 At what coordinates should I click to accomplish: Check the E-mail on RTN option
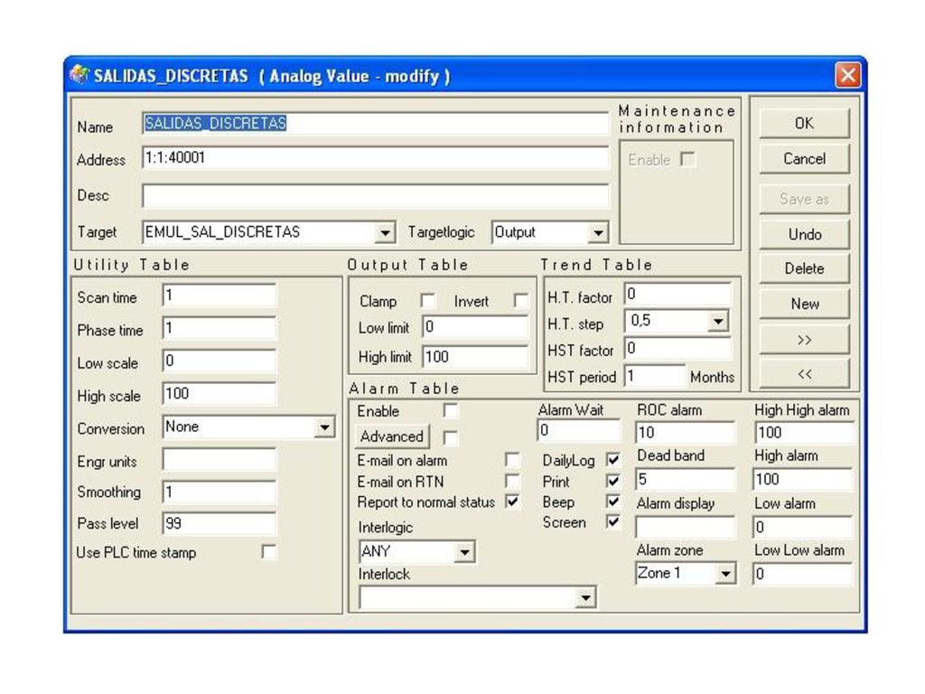point(512,481)
